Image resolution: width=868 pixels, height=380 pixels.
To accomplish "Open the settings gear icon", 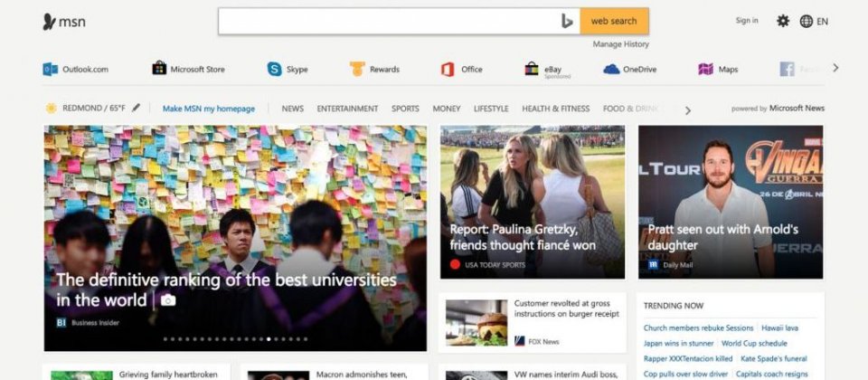I will point(783,21).
